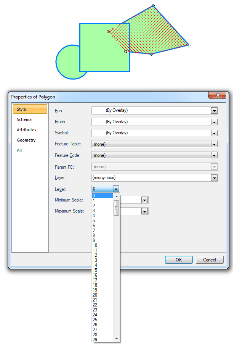
Task: Confirm with the OK button
Action: (x=179, y=260)
